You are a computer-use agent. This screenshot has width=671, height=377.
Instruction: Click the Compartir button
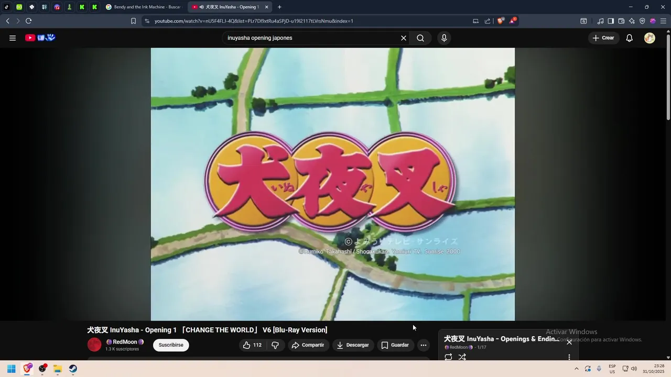tap(308, 345)
